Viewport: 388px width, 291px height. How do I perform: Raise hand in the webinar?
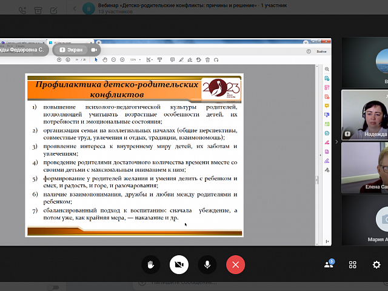coord(150,264)
